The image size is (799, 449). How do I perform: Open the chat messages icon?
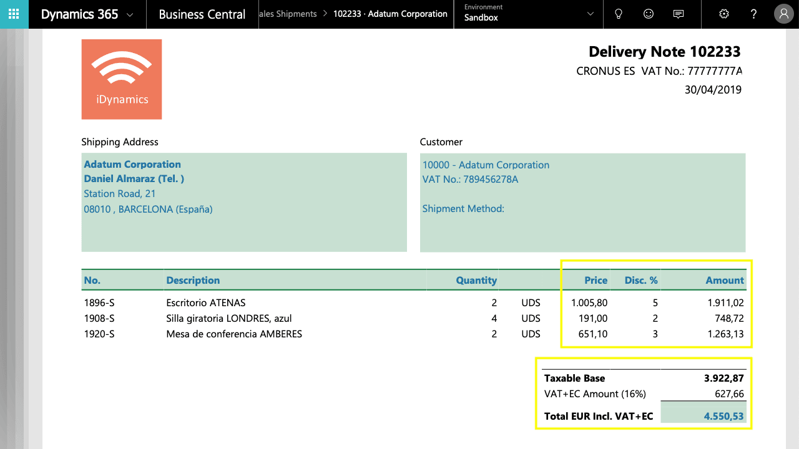tap(679, 14)
